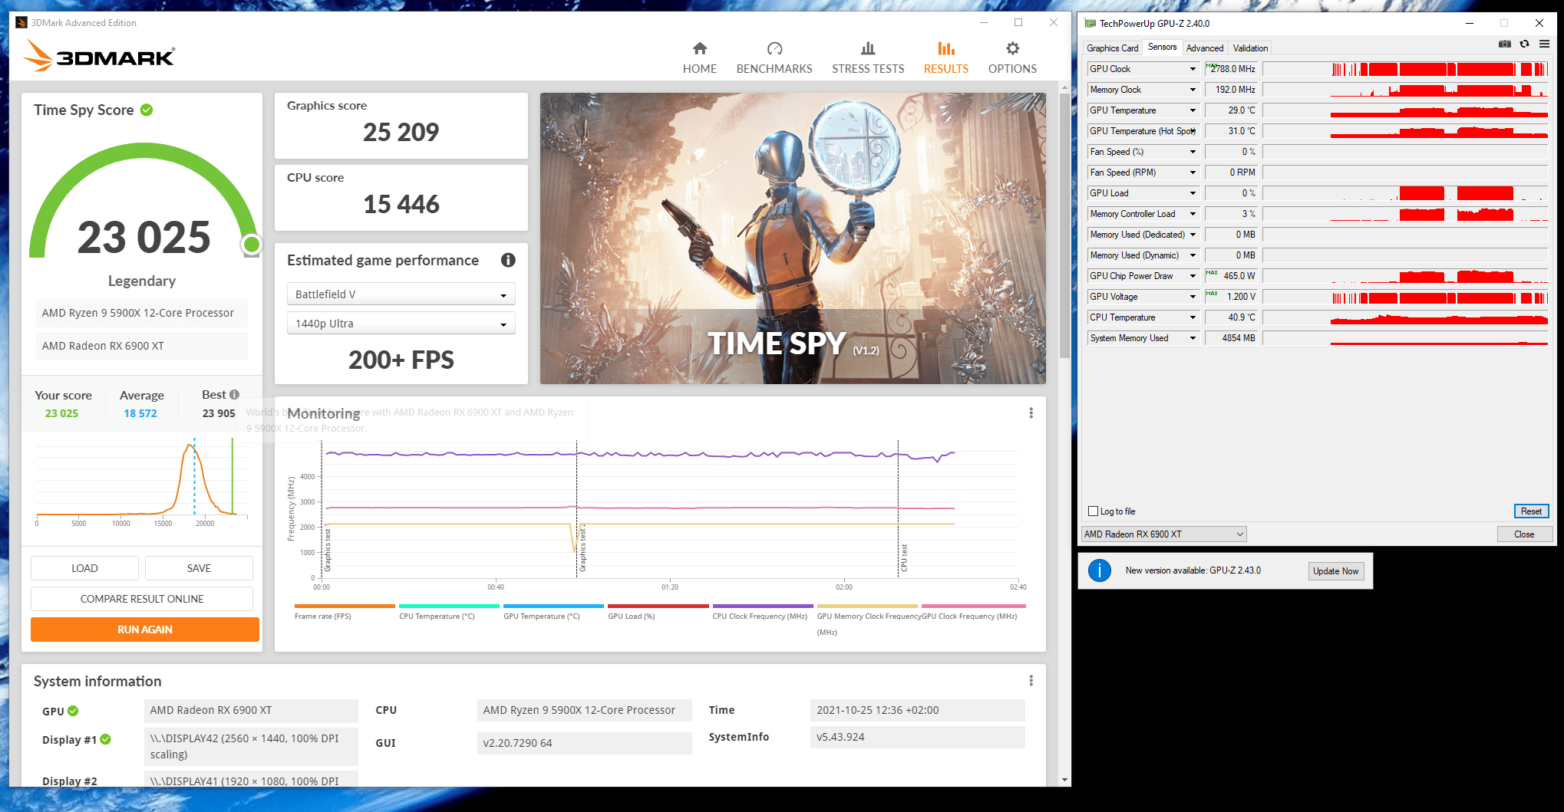Click COMPARE RESULT ONLINE
The width and height of the screenshot is (1564, 812).
click(x=142, y=599)
